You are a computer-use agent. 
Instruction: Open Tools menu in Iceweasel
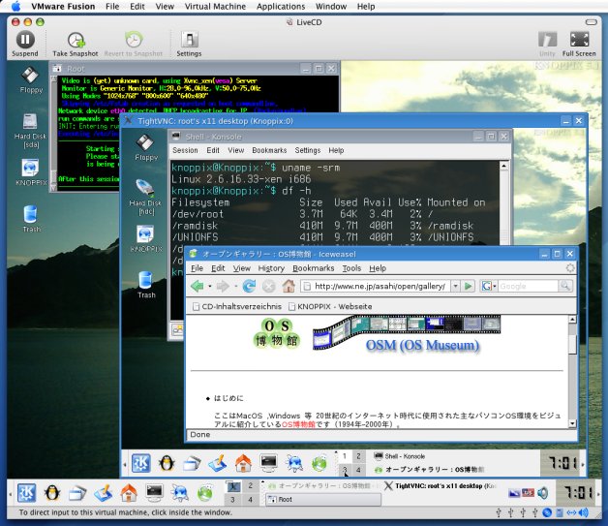pos(351,268)
